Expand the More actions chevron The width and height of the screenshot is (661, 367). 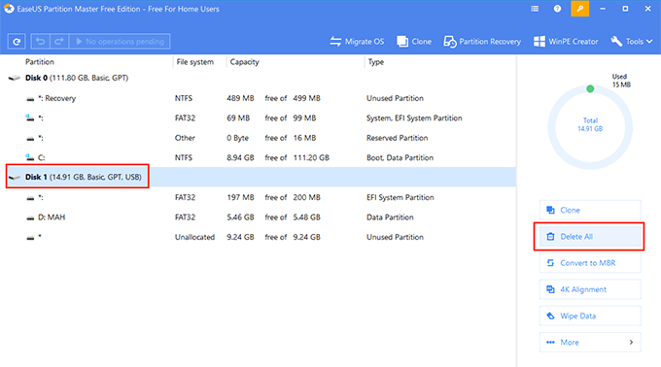point(631,342)
